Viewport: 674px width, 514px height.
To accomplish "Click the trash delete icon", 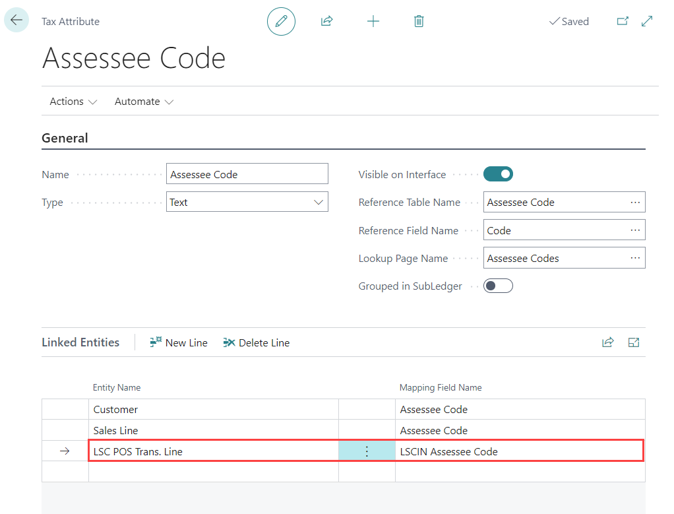I will coord(419,22).
